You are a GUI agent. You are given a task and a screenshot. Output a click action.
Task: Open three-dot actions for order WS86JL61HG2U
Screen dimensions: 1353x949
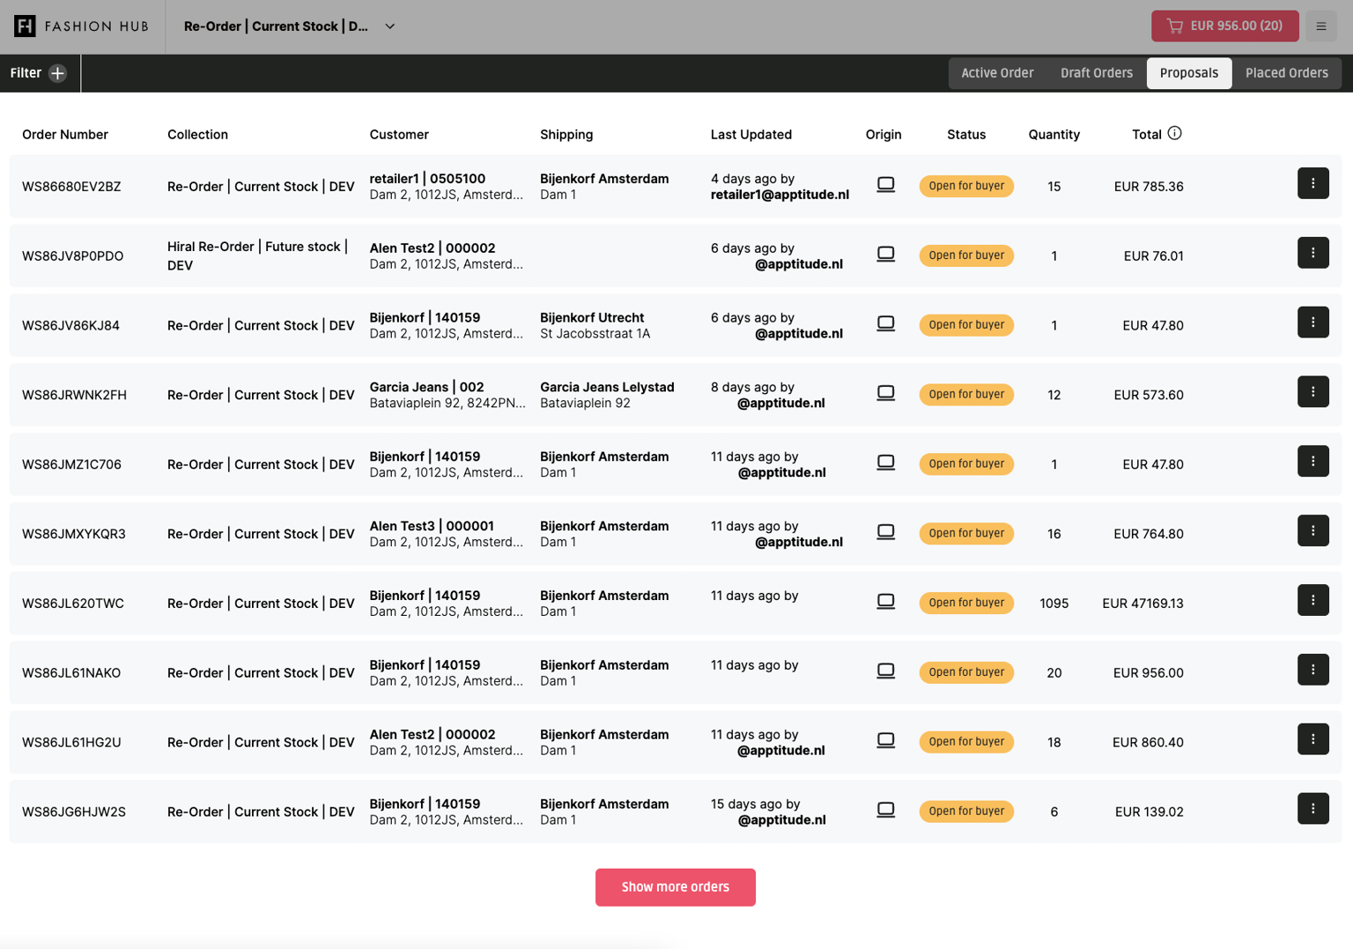[x=1312, y=739]
